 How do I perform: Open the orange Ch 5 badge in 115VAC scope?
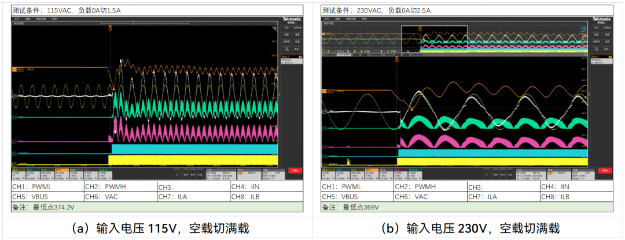[62, 173]
